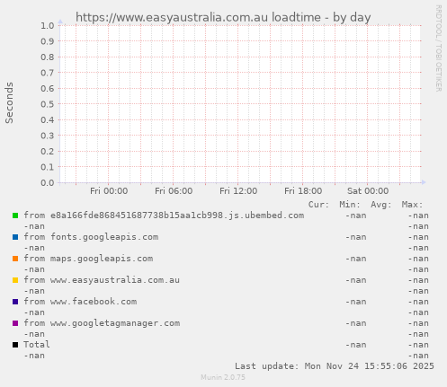Click the Avg: column header
The width and height of the screenshot is (447, 387).
tap(381, 205)
